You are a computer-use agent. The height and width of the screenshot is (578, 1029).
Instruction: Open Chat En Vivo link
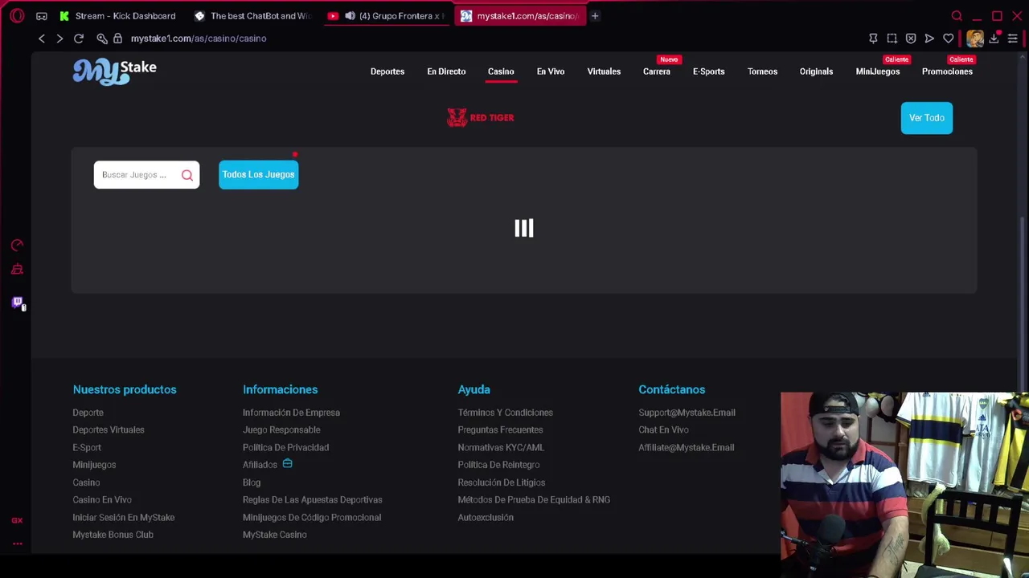663,429
